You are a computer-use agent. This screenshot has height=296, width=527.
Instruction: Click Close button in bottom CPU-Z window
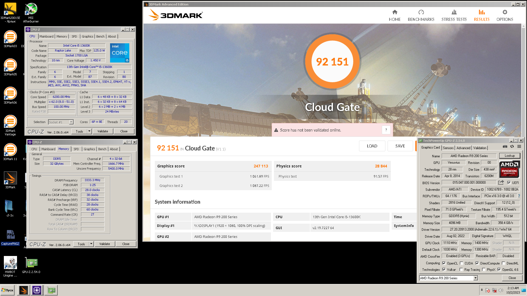[x=126, y=244]
